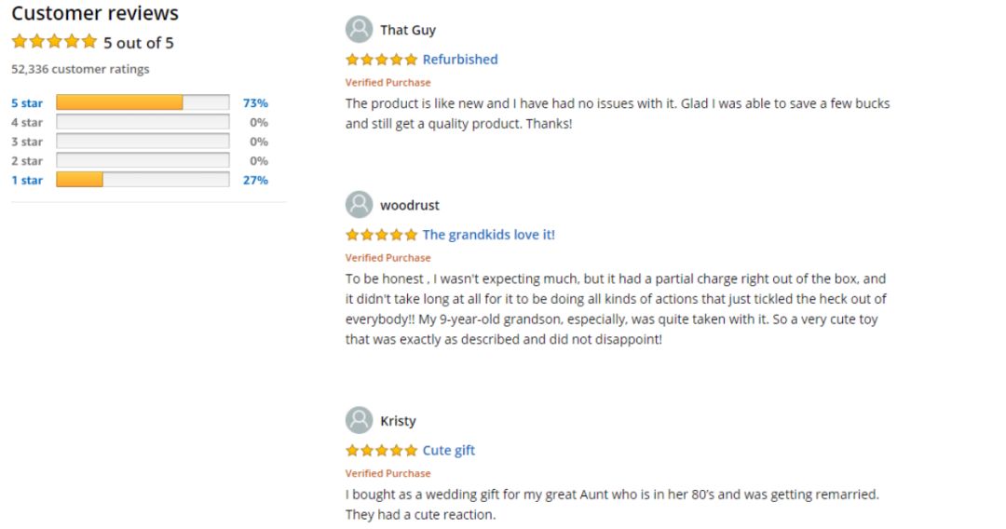
Task: Open 'The grandkids love it!' review
Action: 488,235
